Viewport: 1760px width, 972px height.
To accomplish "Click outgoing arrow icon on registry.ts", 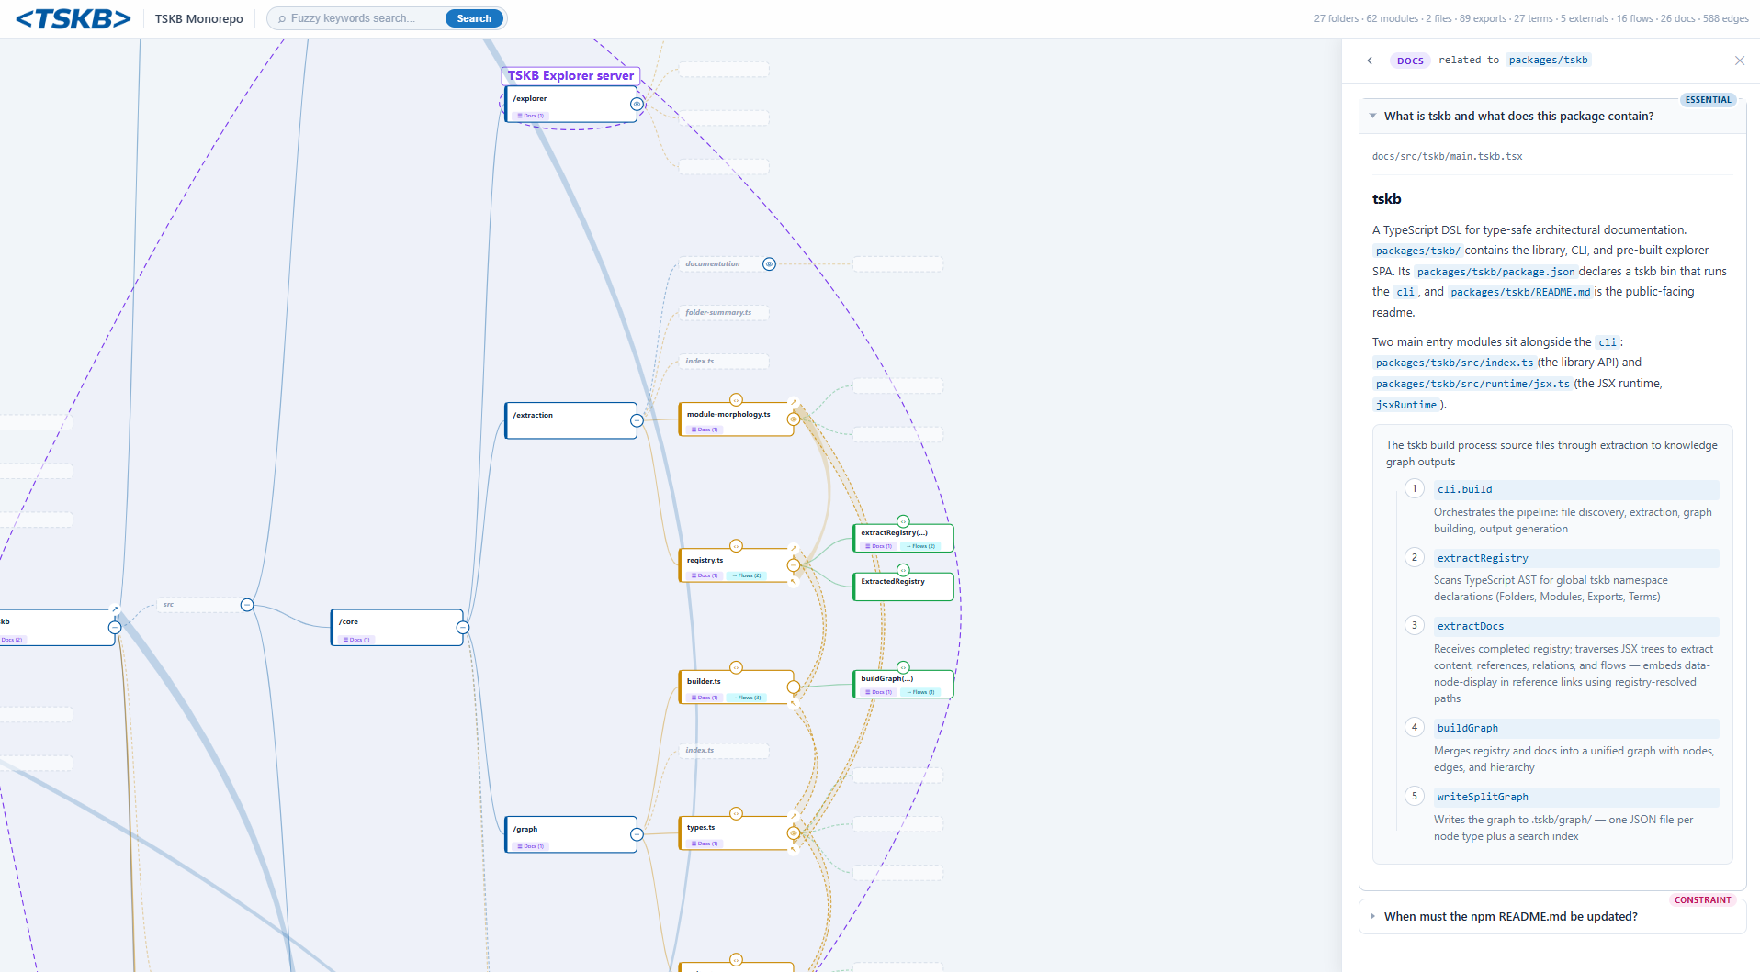I will (x=794, y=549).
